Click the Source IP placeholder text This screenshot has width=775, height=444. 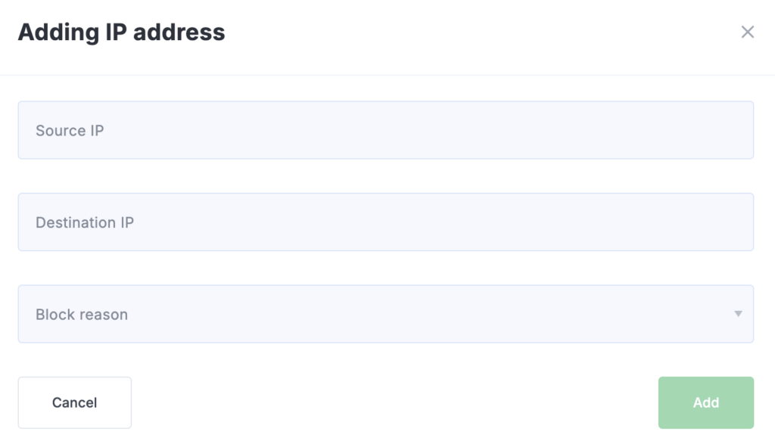70,131
